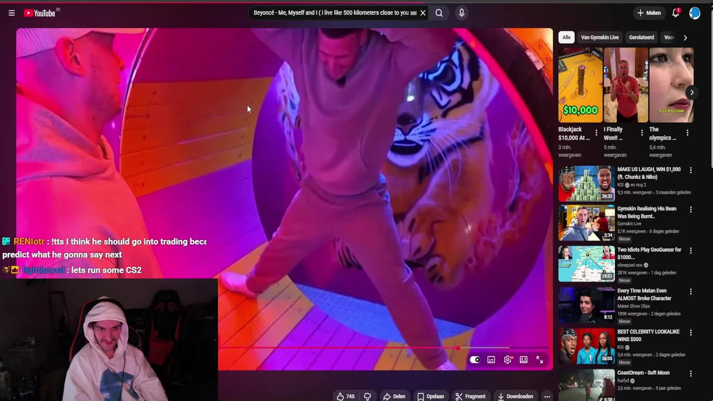Select the Alle filter chip
Screen dimensions: 713x401
point(567,37)
